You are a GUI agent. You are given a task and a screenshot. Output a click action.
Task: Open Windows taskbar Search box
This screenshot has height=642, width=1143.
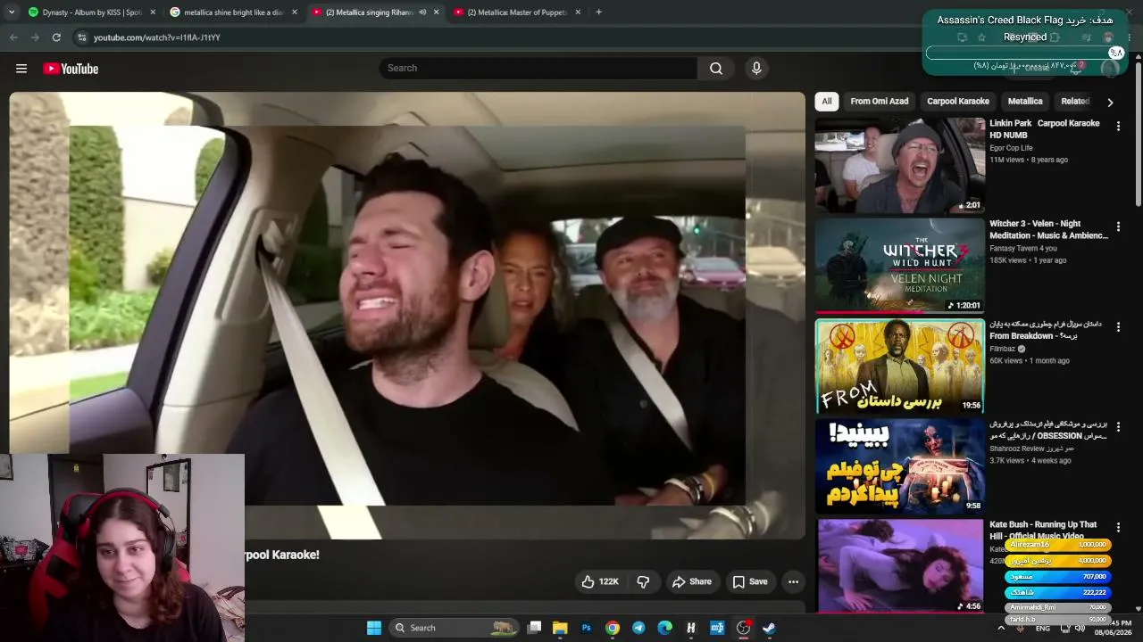click(x=455, y=628)
